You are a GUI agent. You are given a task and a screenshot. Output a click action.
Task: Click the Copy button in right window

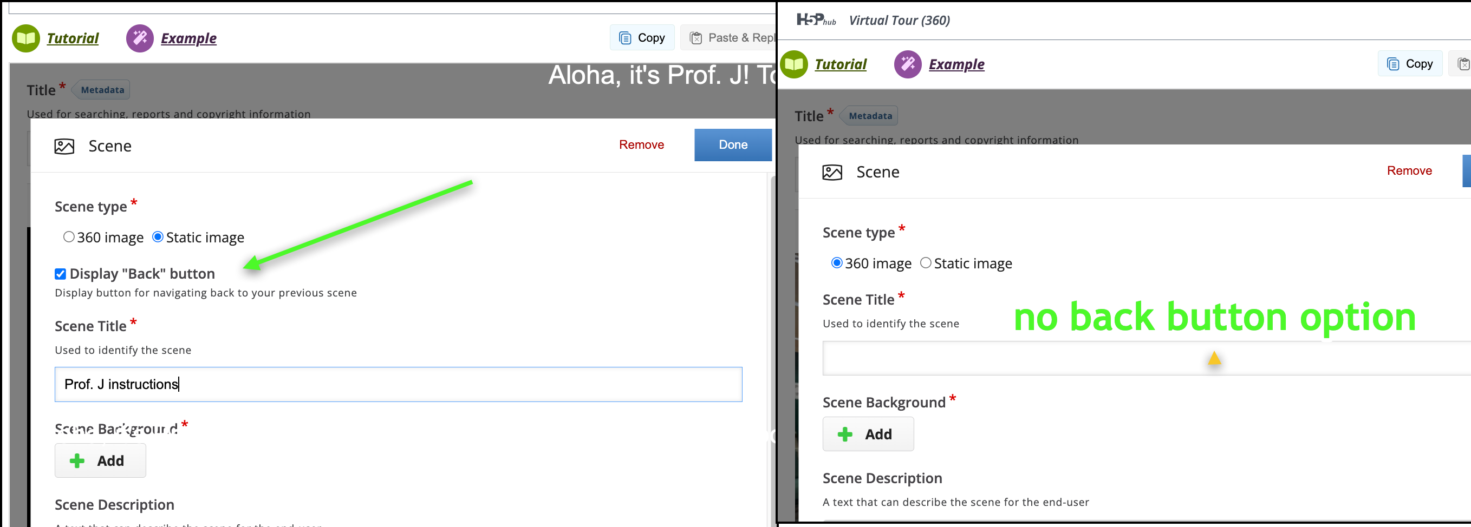tap(1410, 63)
